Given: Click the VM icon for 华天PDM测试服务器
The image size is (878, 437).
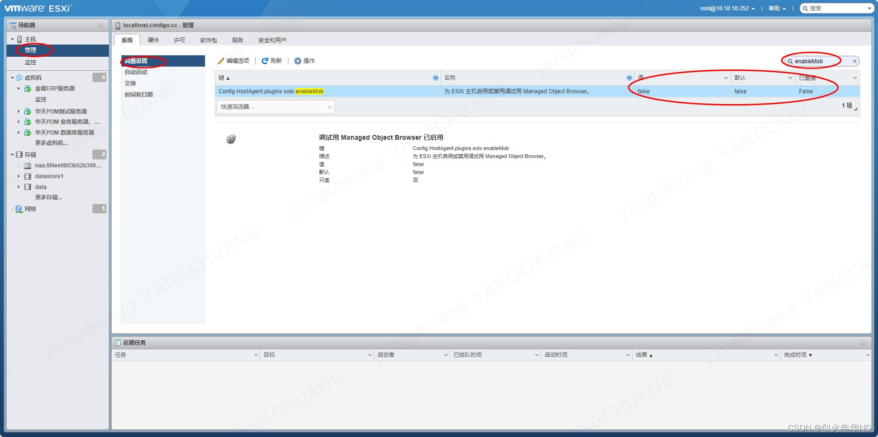Looking at the screenshot, I should (28, 112).
